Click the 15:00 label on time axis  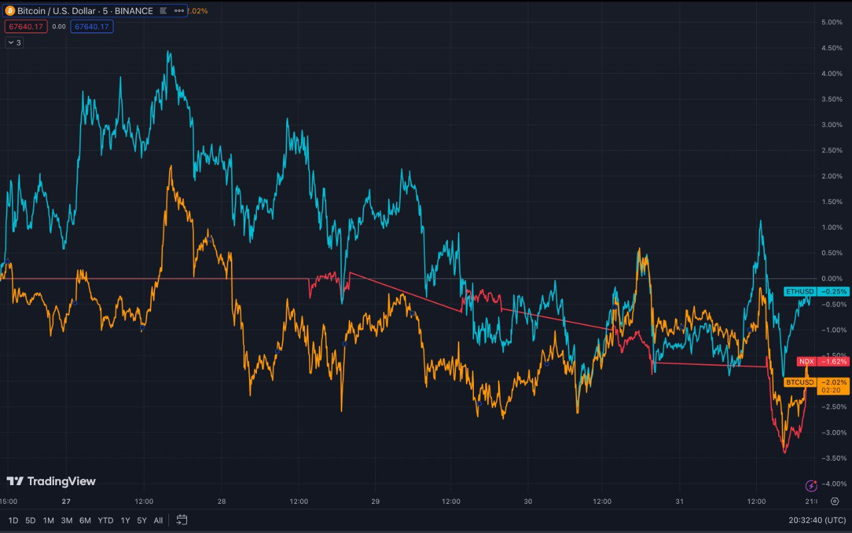9,502
